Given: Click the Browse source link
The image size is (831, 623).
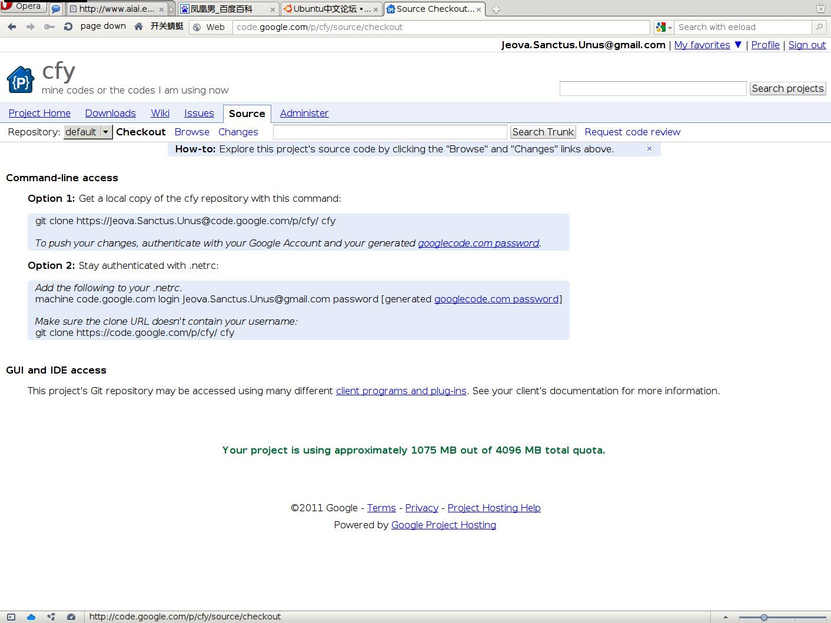Looking at the screenshot, I should click(x=192, y=132).
